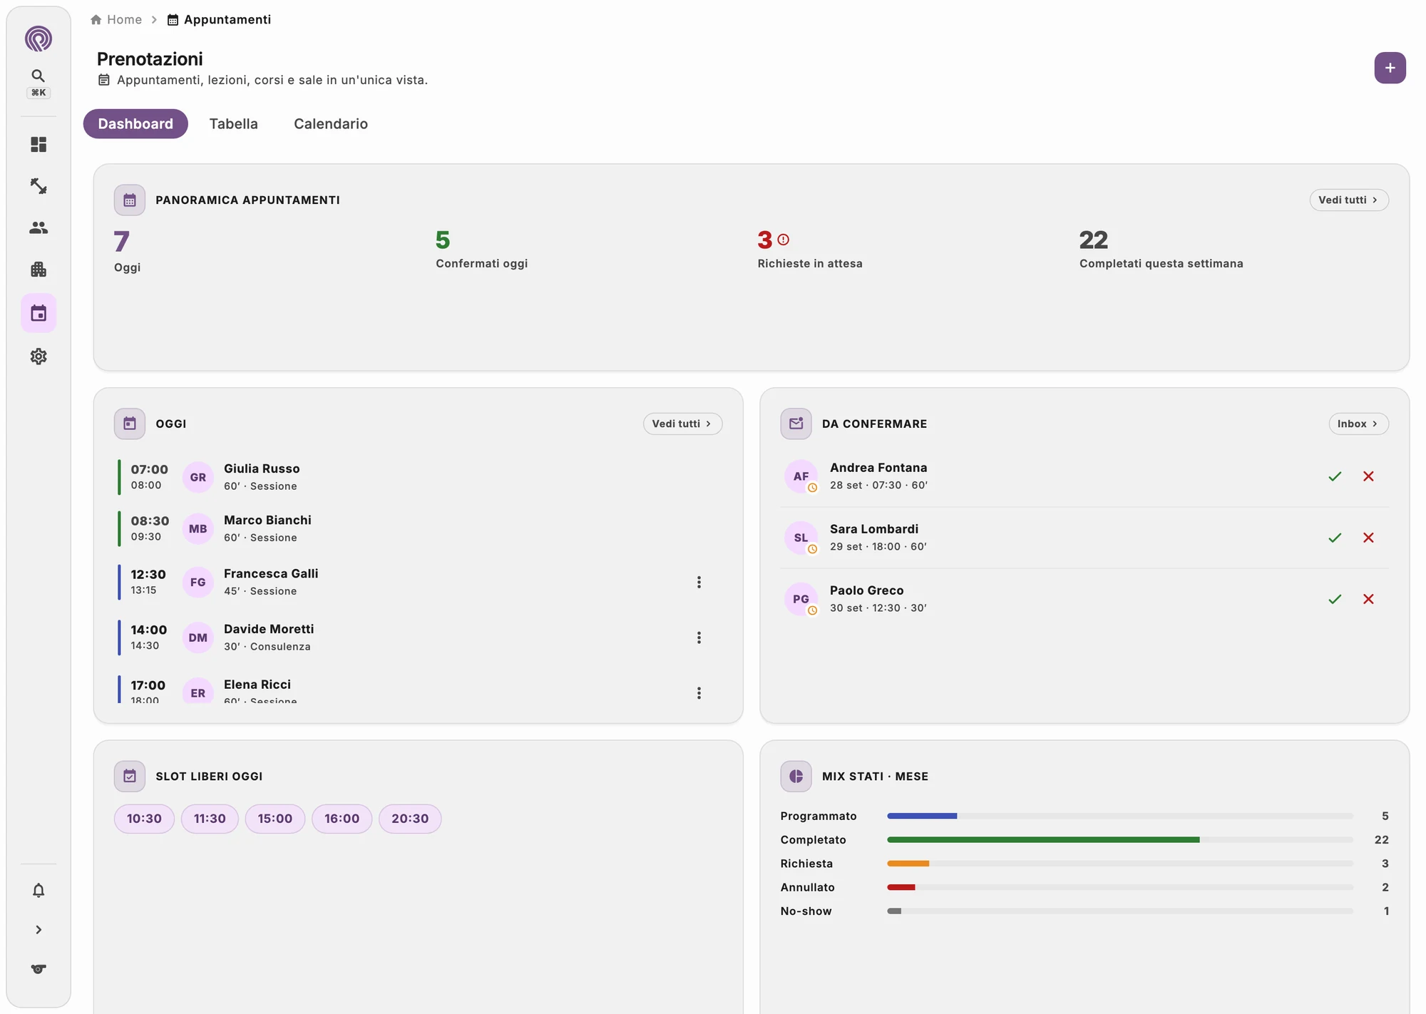This screenshot has width=1426, height=1014.
Task: Confirm Paolo Greco's request with the checkmark
Action: click(x=1335, y=599)
